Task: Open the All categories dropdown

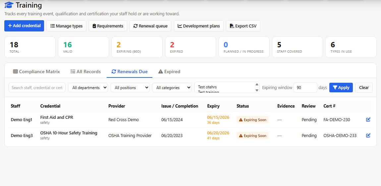Action: [172, 87]
